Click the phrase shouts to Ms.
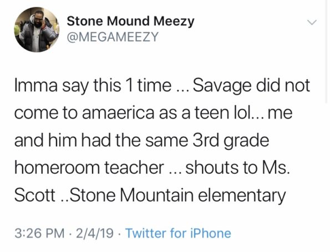330x252 pixels. tap(237, 168)
